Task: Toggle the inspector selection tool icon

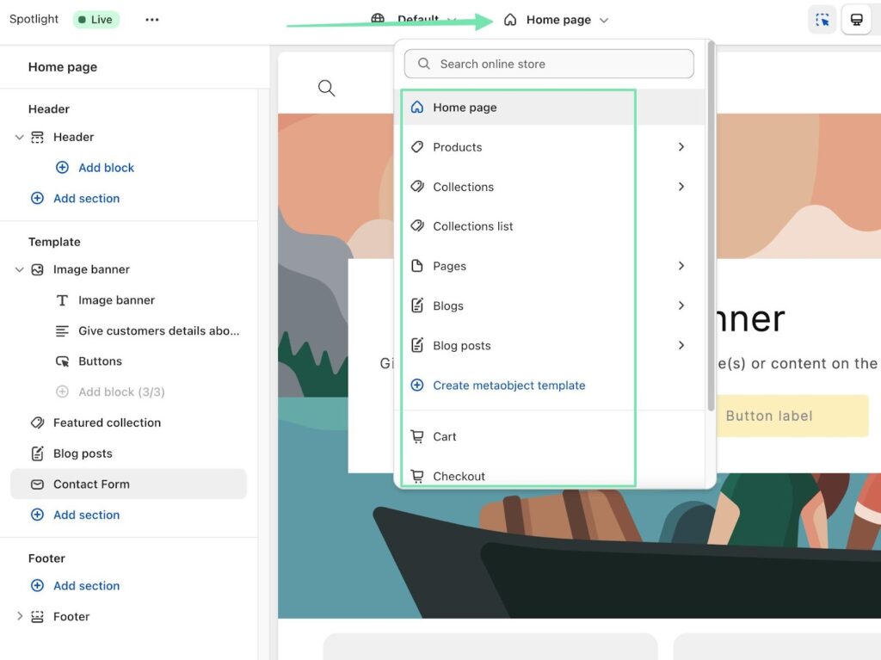Action: 822,20
